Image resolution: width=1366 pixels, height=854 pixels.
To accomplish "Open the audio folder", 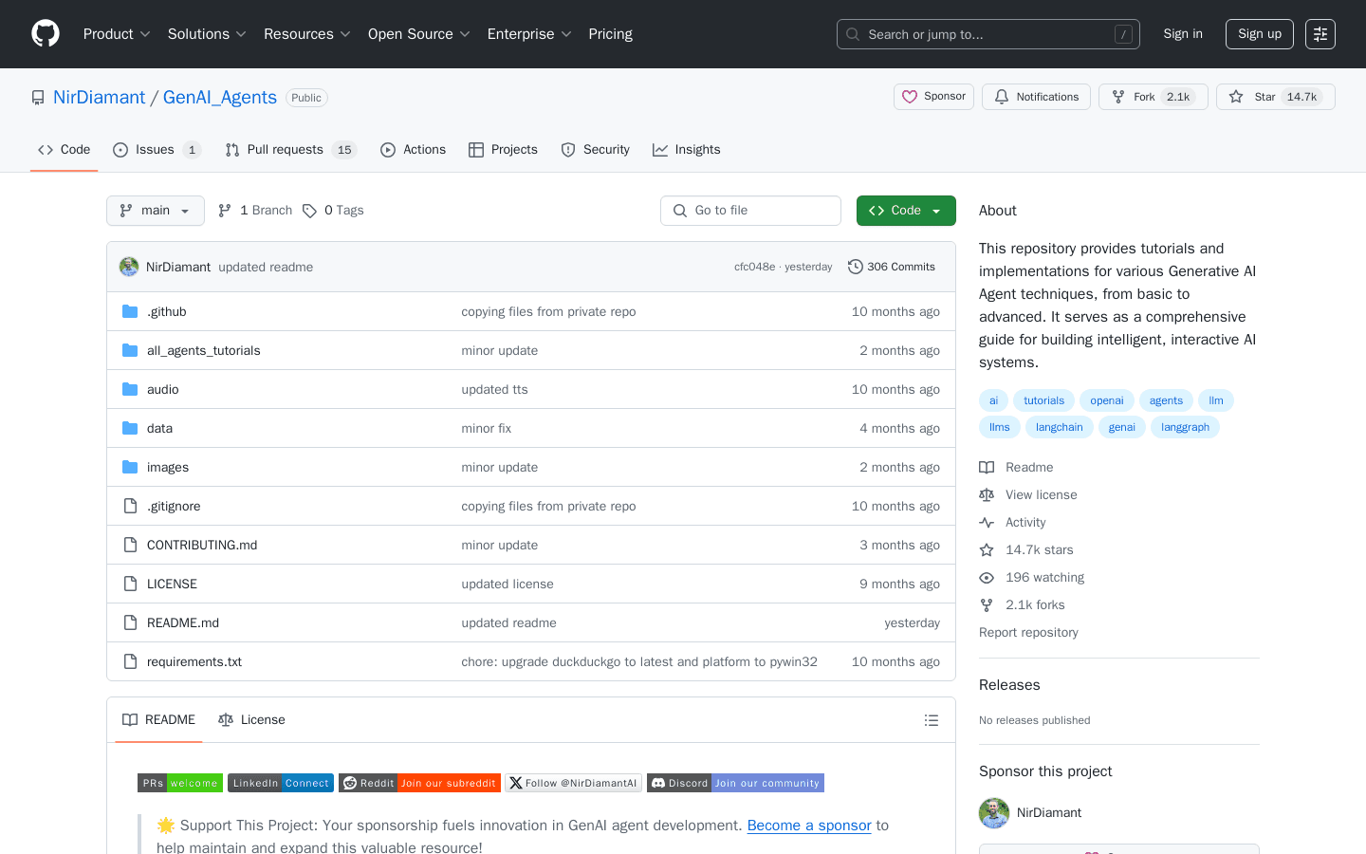I will pos(162,389).
